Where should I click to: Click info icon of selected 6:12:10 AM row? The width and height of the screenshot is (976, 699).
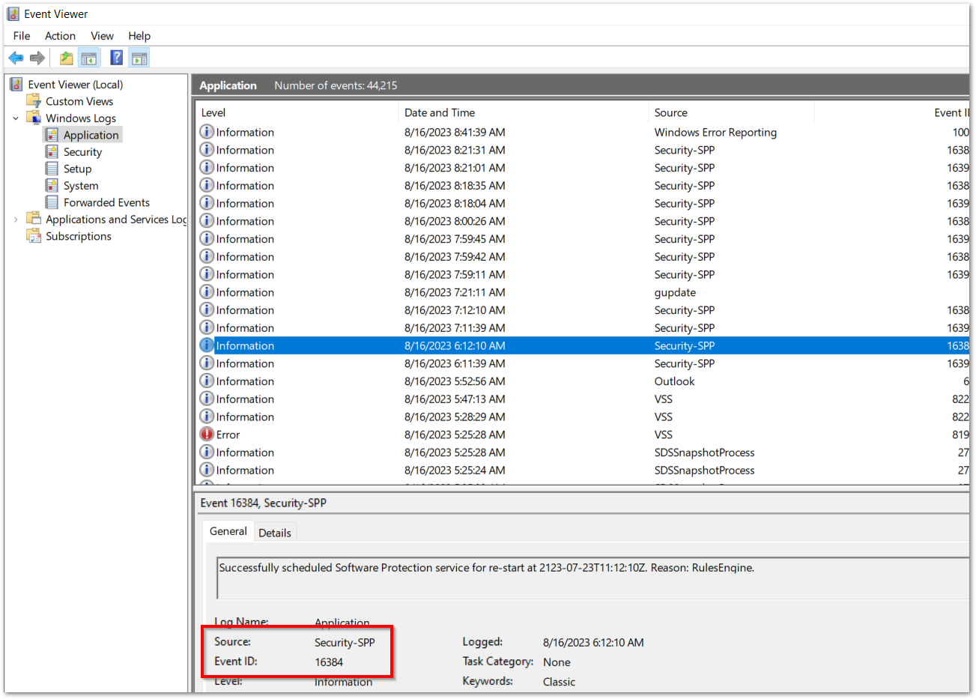click(x=207, y=345)
